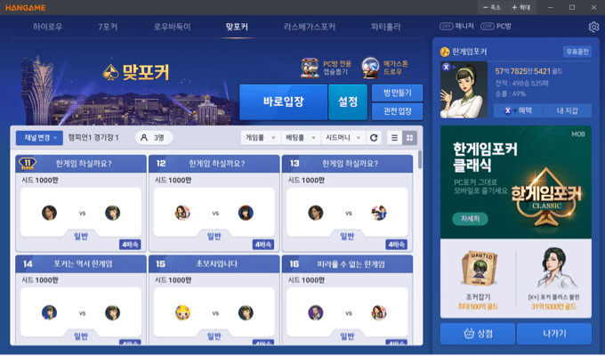Viewport: 605px width, 356px height.
Task: Toggle the PC방 OFF switch
Action: pyautogui.click(x=488, y=27)
